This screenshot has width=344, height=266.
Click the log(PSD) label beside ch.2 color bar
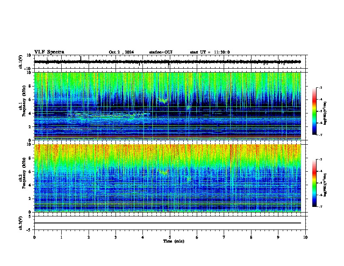pos(325,185)
